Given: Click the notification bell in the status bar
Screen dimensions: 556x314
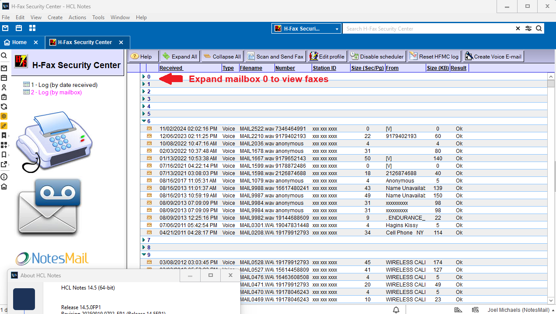Looking at the screenshot, I should pos(396,310).
